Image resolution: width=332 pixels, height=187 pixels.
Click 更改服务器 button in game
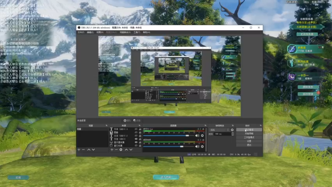[307, 34]
